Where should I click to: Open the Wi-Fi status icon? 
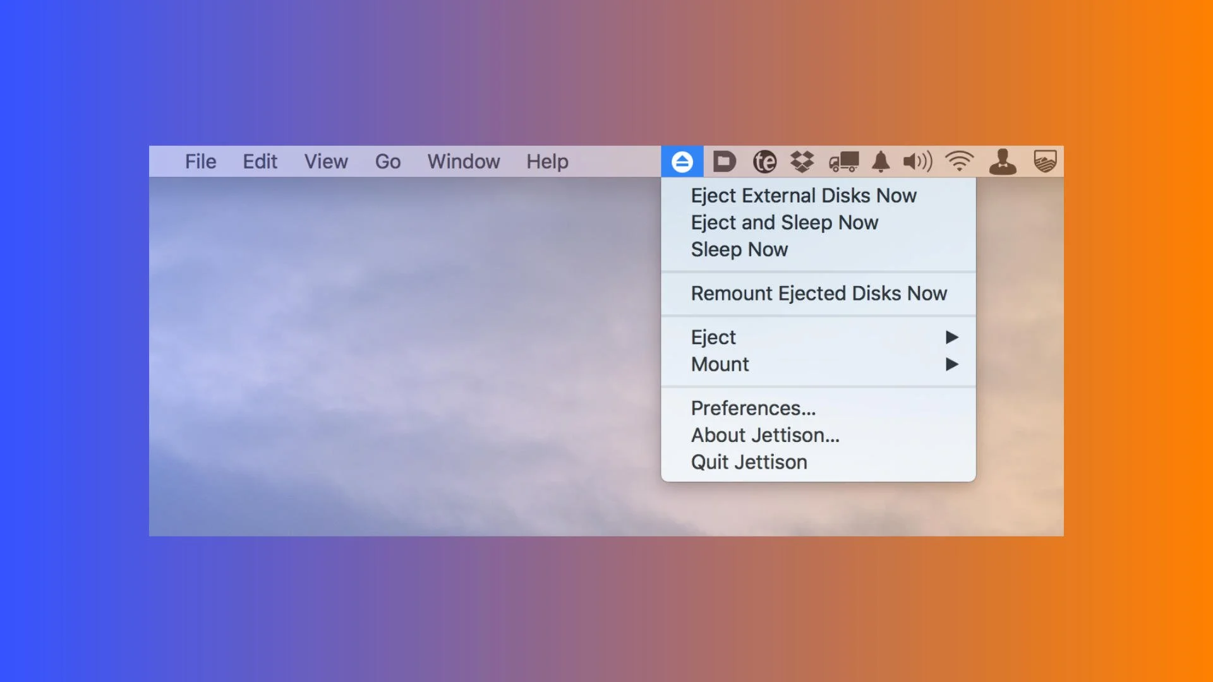click(959, 162)
